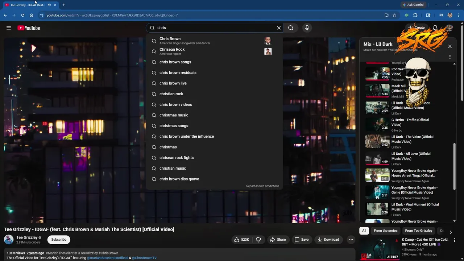
Task: Open G Herbo - Traffic playlist thumbnail
Action: [377, 124]
